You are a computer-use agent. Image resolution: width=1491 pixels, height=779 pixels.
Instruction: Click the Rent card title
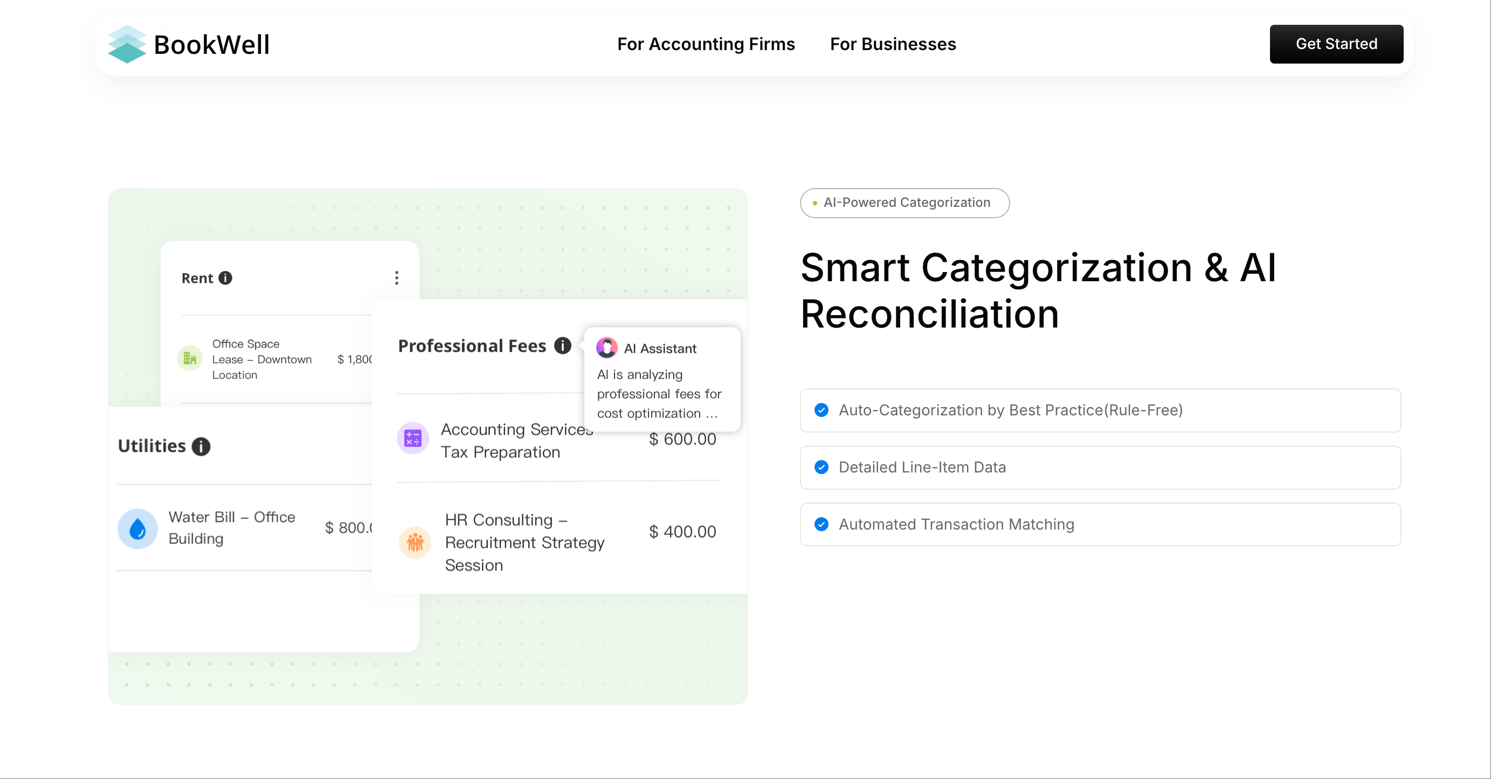(197, 278)
